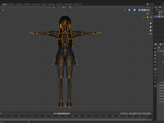Open the overlays options dropdown arrow
Viewport: 164px width, 123px height.
(137, 10)
